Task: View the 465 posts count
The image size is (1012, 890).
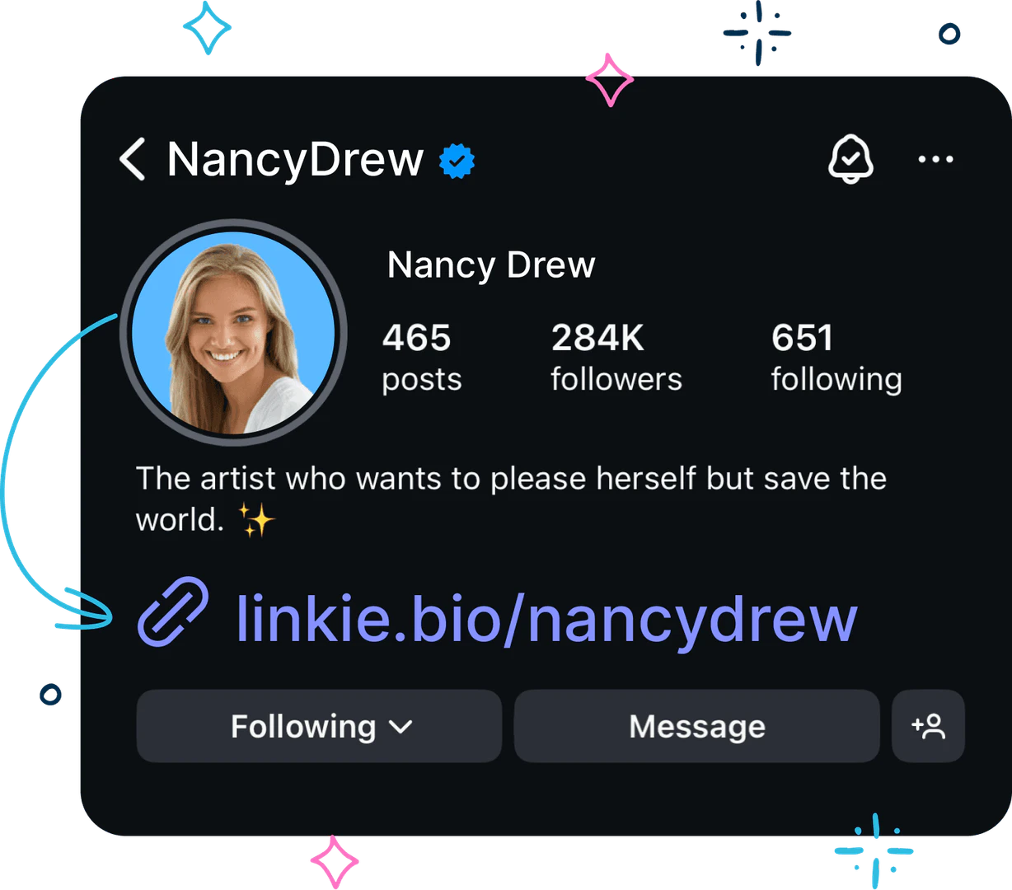Action: point(422,357)
